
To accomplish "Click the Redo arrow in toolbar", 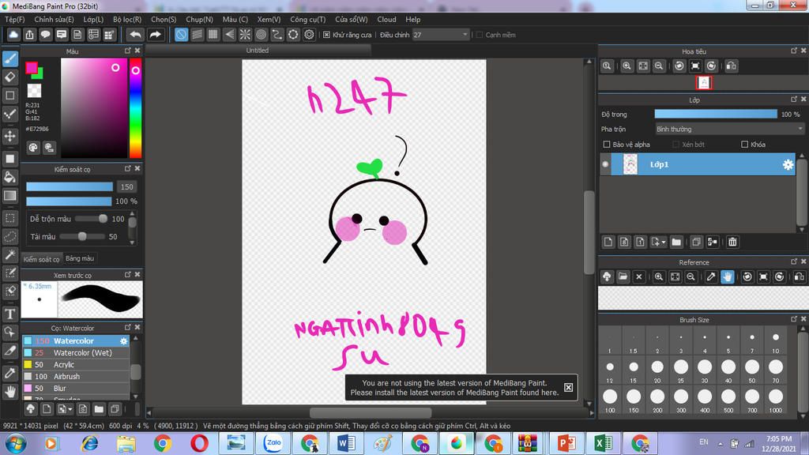I will point(155,35).
